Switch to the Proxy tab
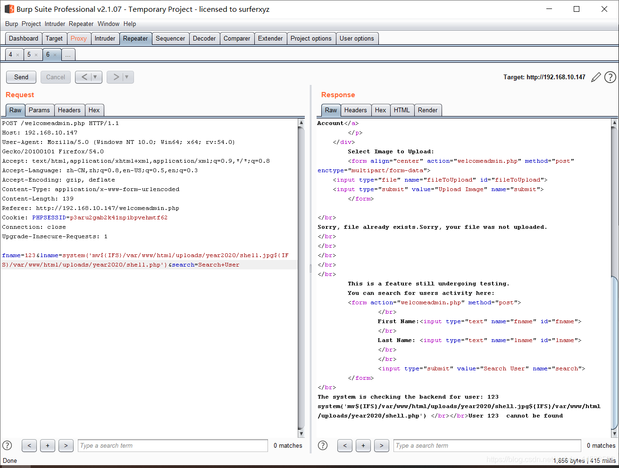Screen dimensions: 619x468 pos(79,39)
